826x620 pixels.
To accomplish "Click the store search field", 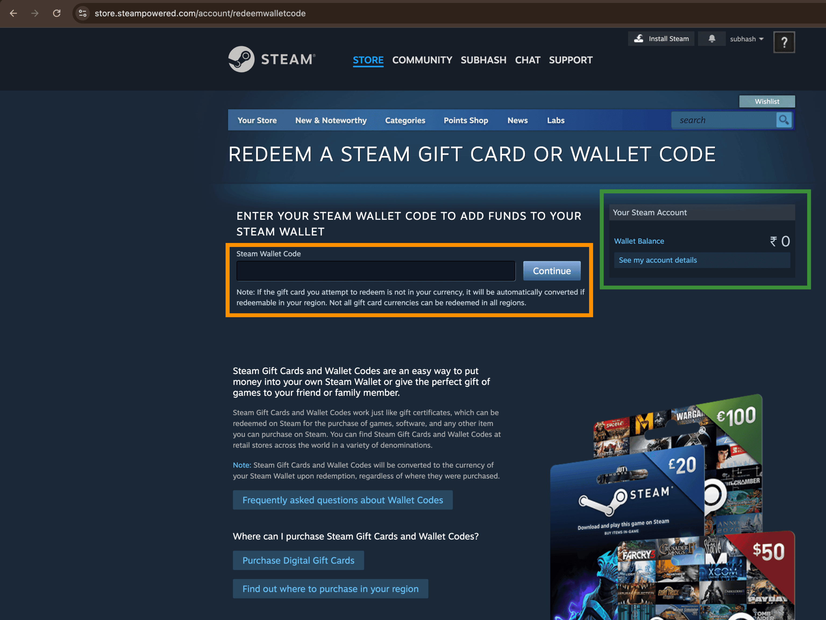I will (724, 120).
